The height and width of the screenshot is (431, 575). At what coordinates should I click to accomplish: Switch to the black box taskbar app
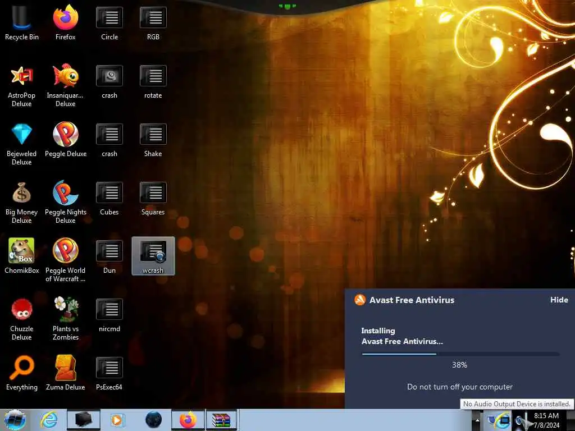coord(83,420)
